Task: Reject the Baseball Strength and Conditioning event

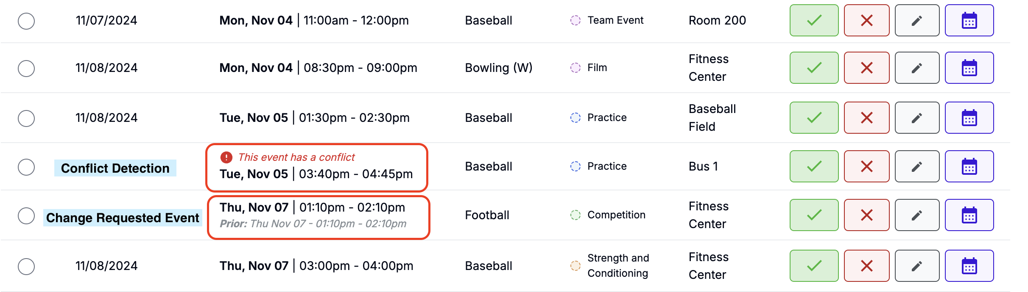Action: pos(866,266)
